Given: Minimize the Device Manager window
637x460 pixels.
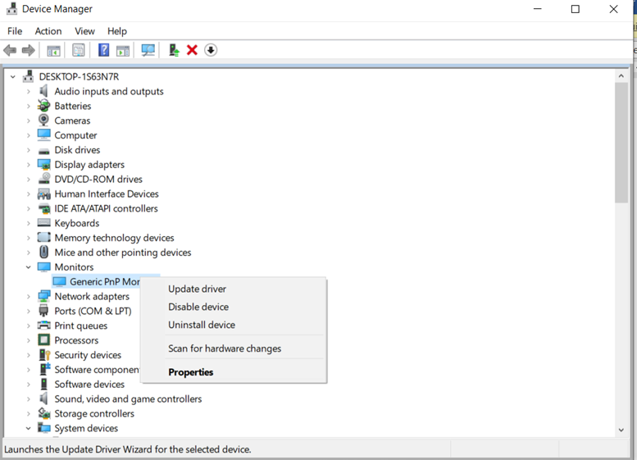Looking at the screenshot, I should [538, 9].
